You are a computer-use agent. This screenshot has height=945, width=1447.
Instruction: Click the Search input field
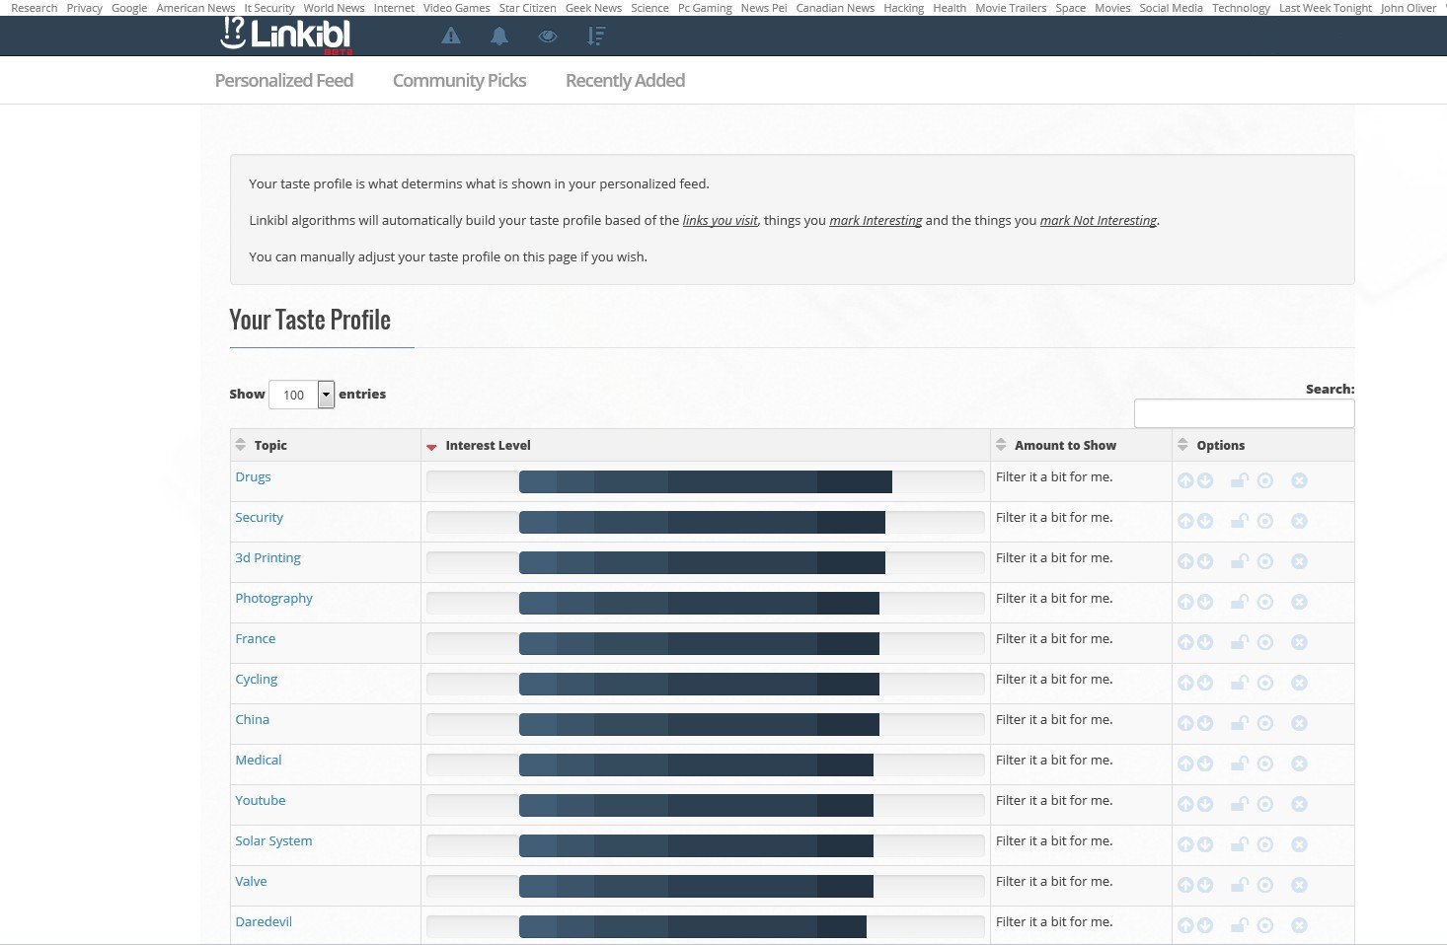tap(1244, 413)
